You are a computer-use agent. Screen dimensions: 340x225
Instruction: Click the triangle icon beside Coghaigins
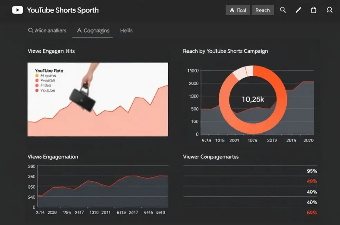tap(79, 30)
